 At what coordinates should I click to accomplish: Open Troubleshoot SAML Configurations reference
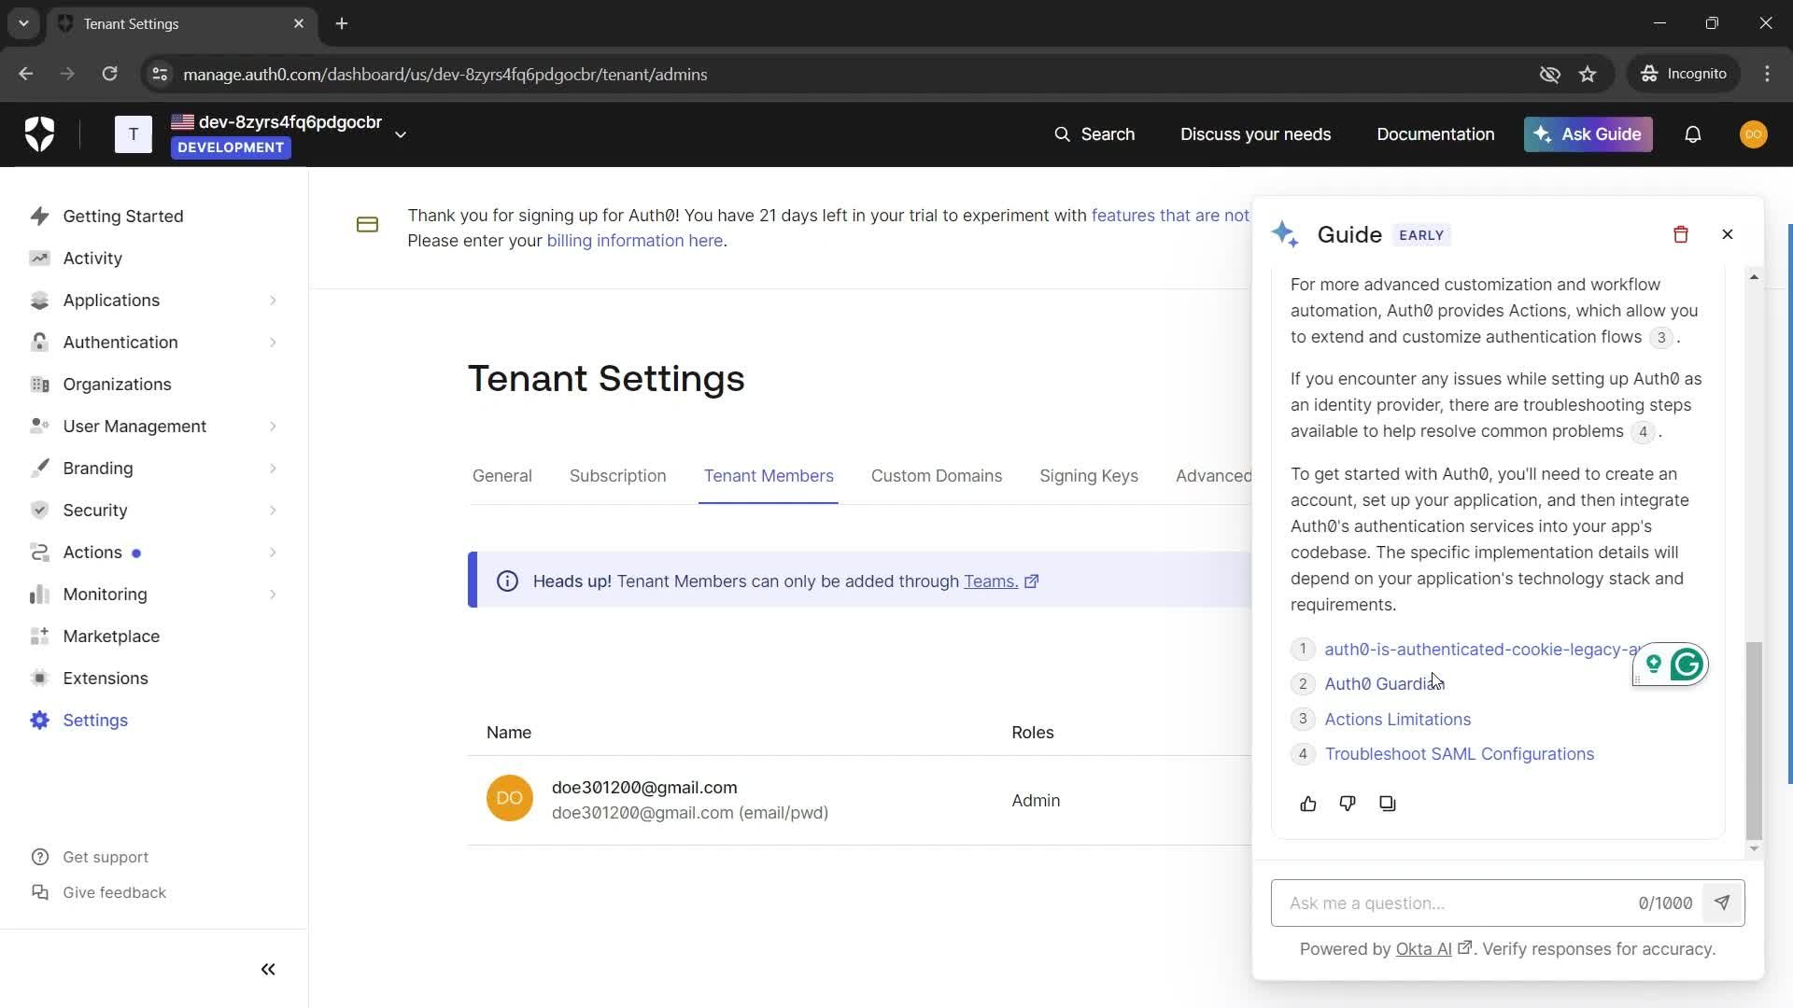(1459, 754)
